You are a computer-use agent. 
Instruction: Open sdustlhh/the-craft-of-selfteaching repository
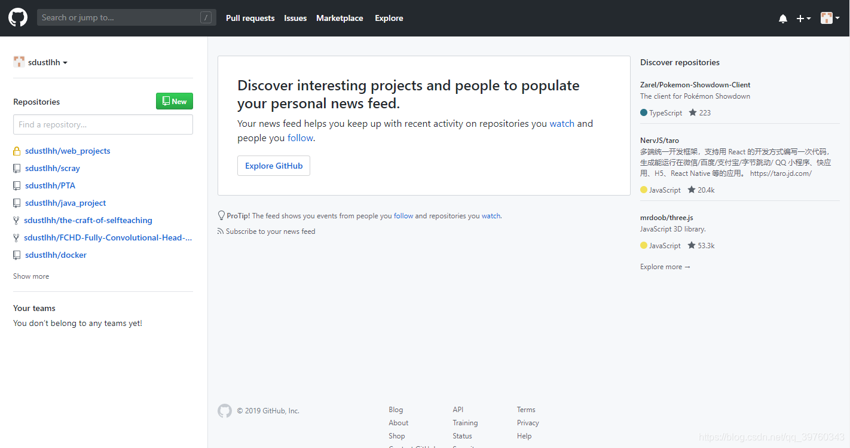click(88, 221)
